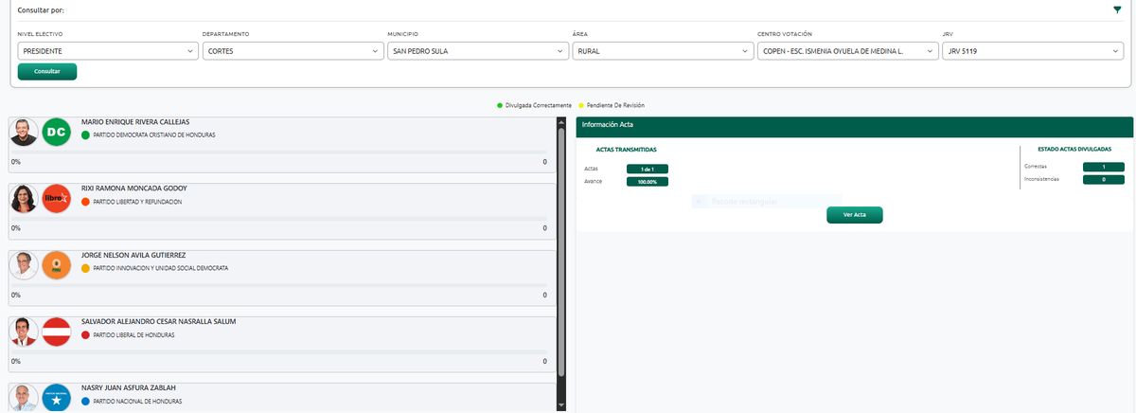Click the red-white Partido Liberal logo icon
The width and height of the screenshot is (1136, 413).
point(57,332)
